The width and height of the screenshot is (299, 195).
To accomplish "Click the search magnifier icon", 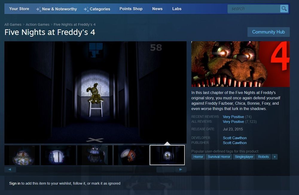I will click(284, 9).
